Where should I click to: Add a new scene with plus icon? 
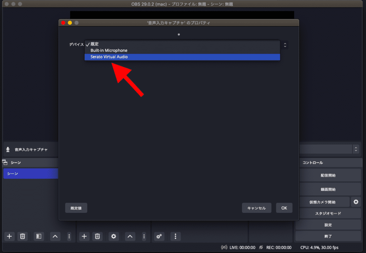(9, 237)
